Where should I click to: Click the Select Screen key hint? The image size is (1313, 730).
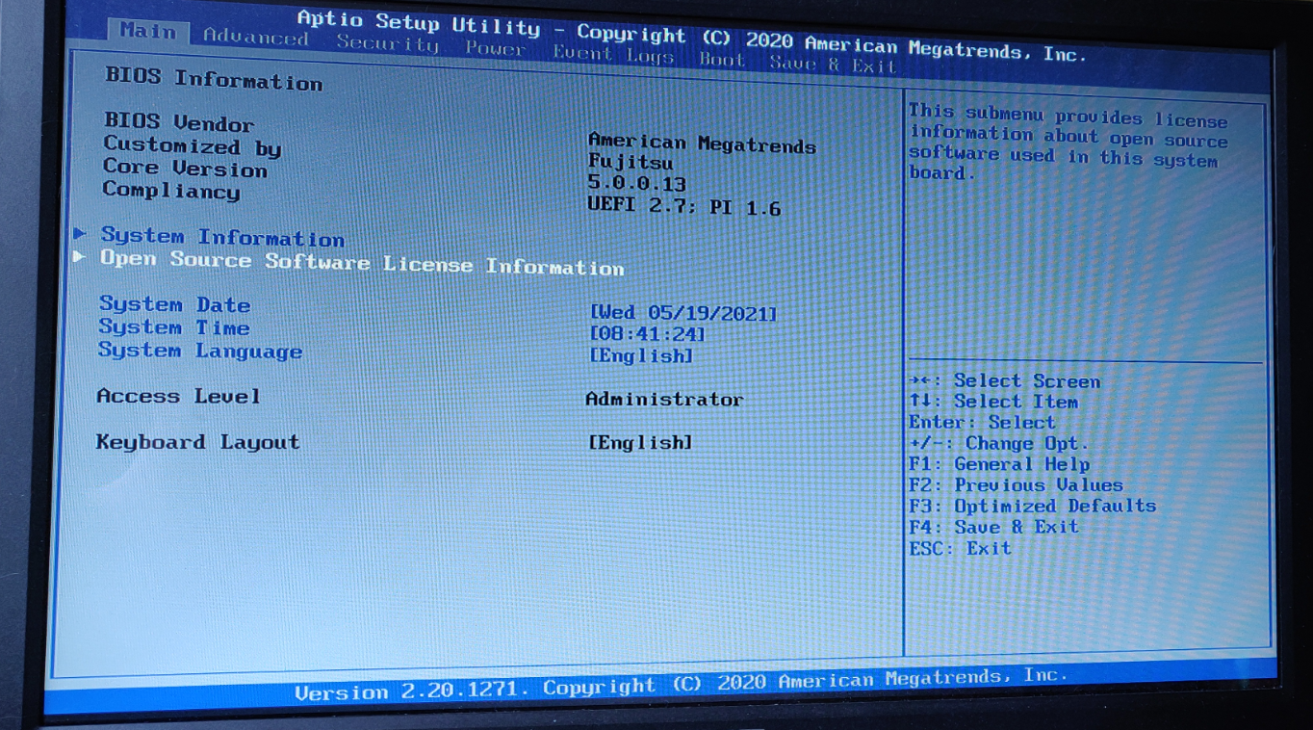[x=1004, y=380]
